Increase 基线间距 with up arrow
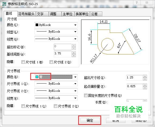Screen dimensions: 155x127 (74, 53)
